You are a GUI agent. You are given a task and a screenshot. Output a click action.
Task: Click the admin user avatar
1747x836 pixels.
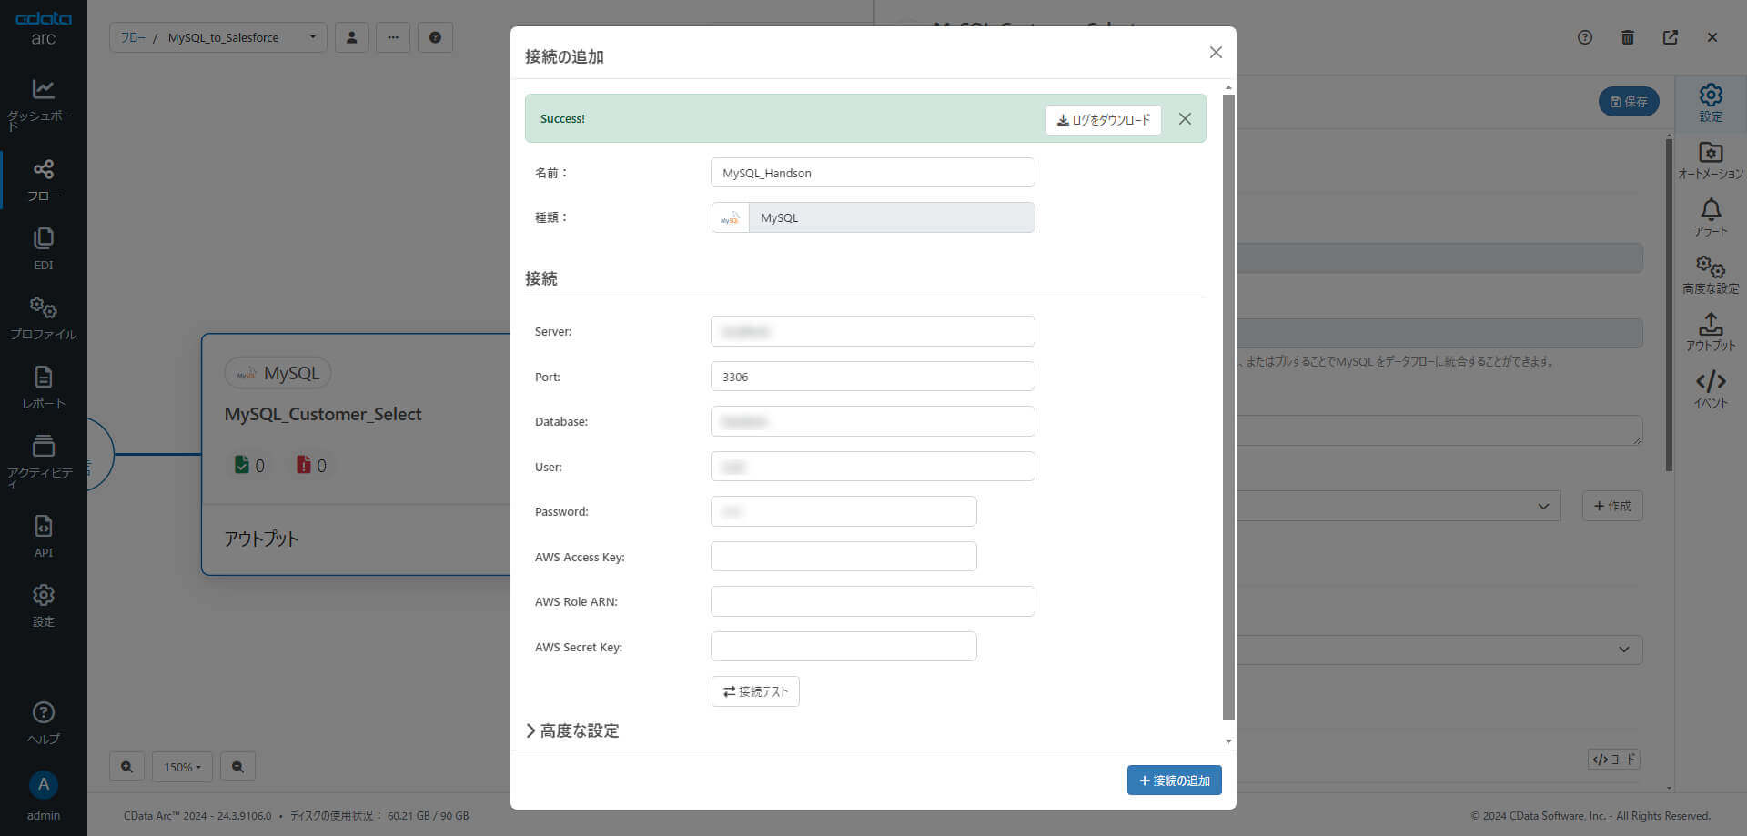click(43, 785)
